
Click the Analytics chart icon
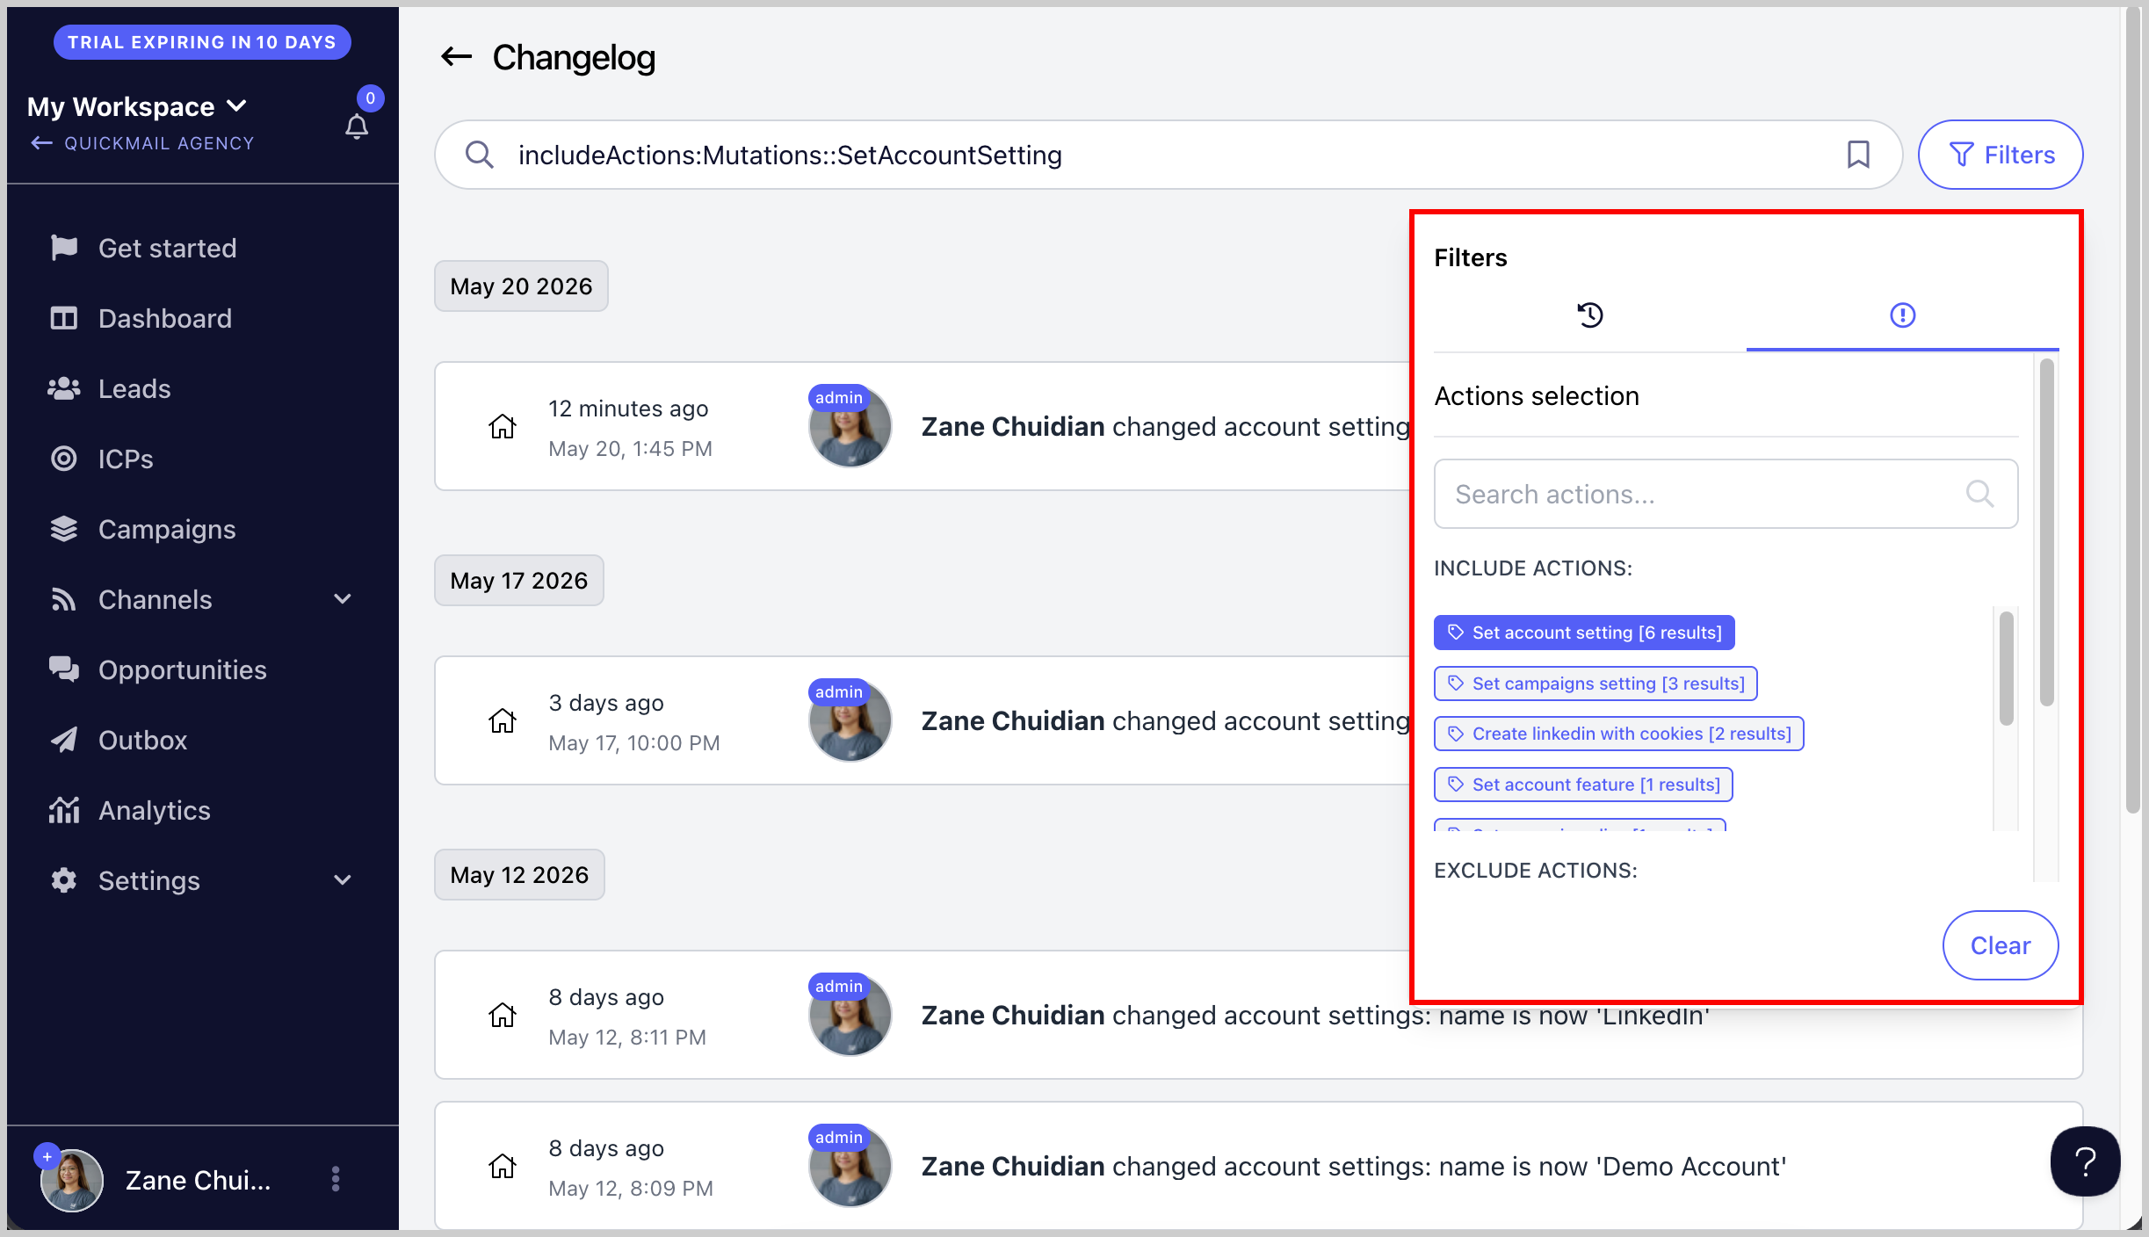[63, 810]
